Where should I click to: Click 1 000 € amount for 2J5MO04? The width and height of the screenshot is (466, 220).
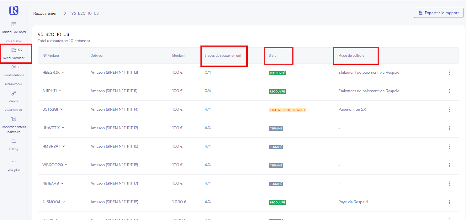coord(179,202)
